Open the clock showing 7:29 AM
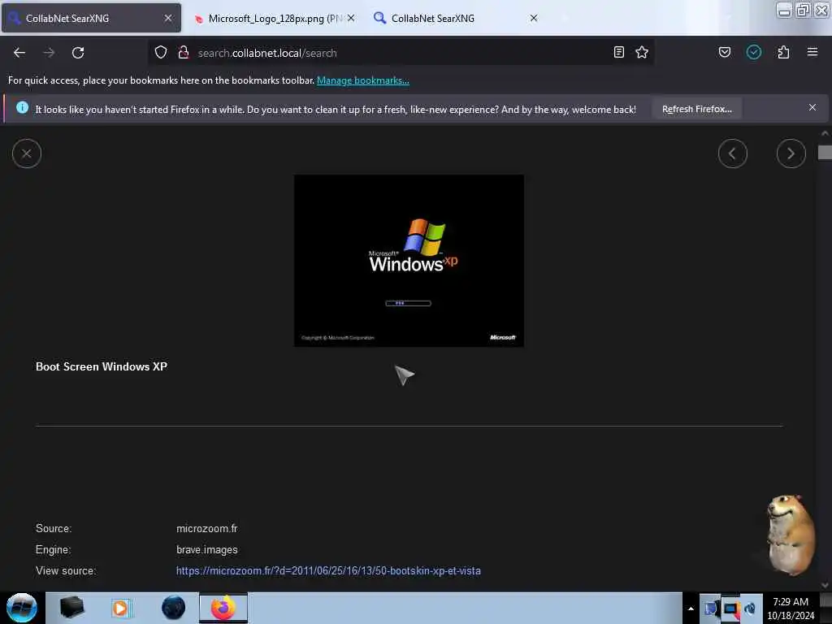The width and height of the screenshot is (832, 624). pyautogui.click(x=791, y=608)
